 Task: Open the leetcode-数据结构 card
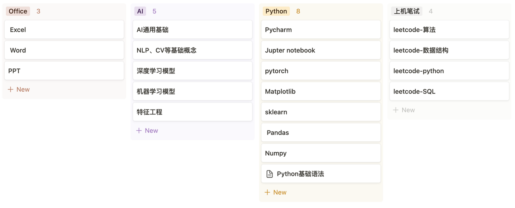coord(449,50)
